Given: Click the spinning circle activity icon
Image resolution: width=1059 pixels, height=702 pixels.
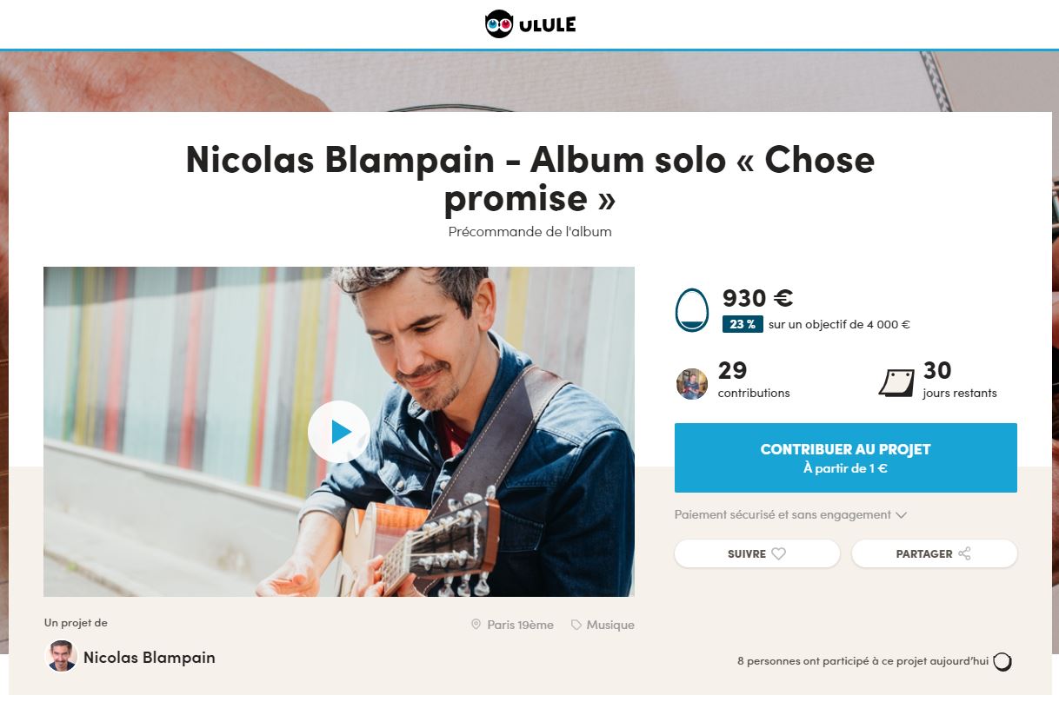Looking at the screenshot, I should click(x=1002, y=662).
